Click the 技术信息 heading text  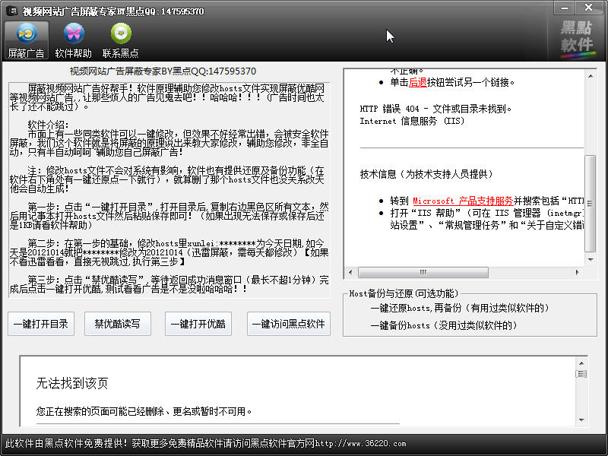click(x=426, y=174)
